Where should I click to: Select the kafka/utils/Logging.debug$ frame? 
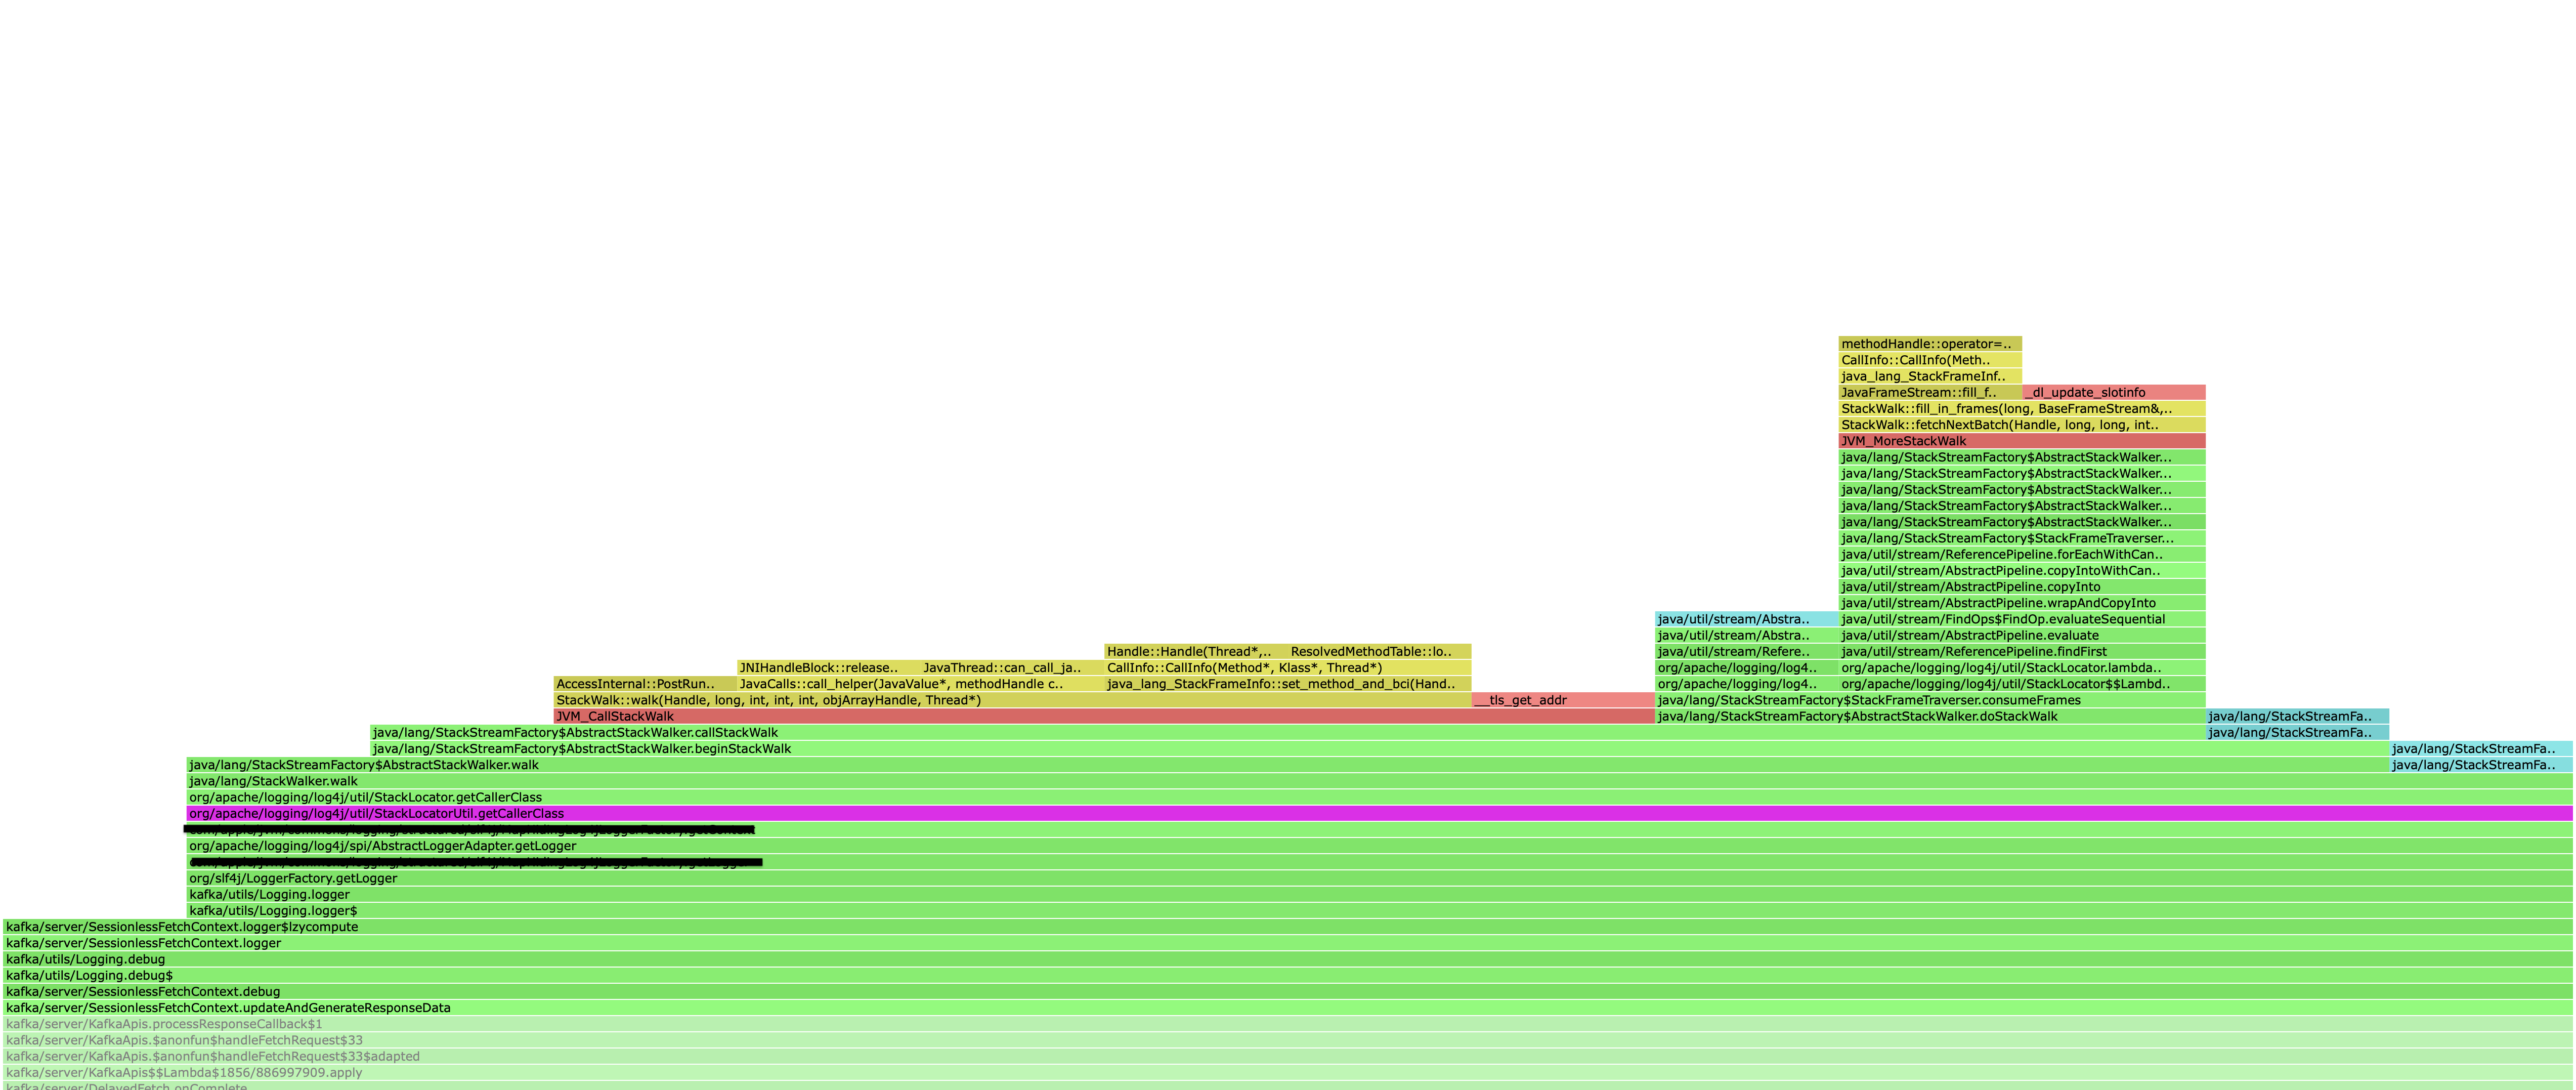tap(1288, 975)
